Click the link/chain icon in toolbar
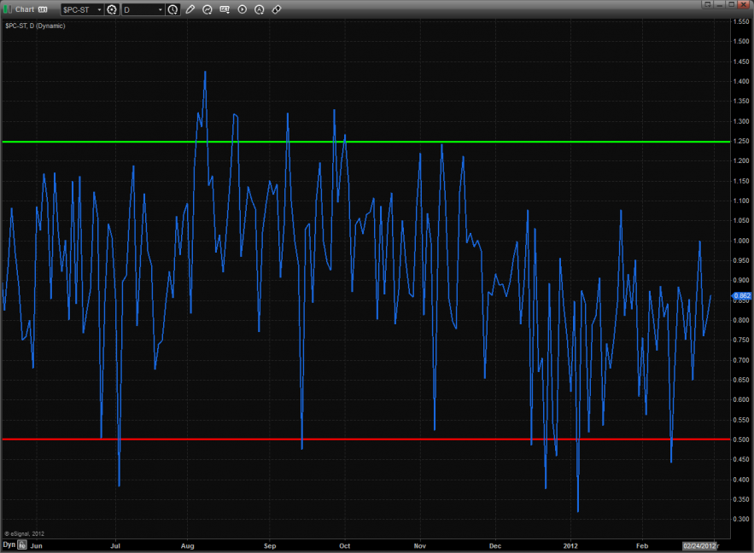Screen dimensions: 754x553 pos(276,9)
